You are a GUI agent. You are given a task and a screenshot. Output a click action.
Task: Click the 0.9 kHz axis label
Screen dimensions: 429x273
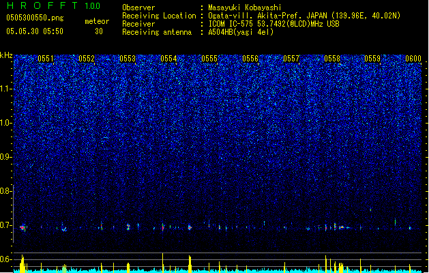tap(5, 157)
